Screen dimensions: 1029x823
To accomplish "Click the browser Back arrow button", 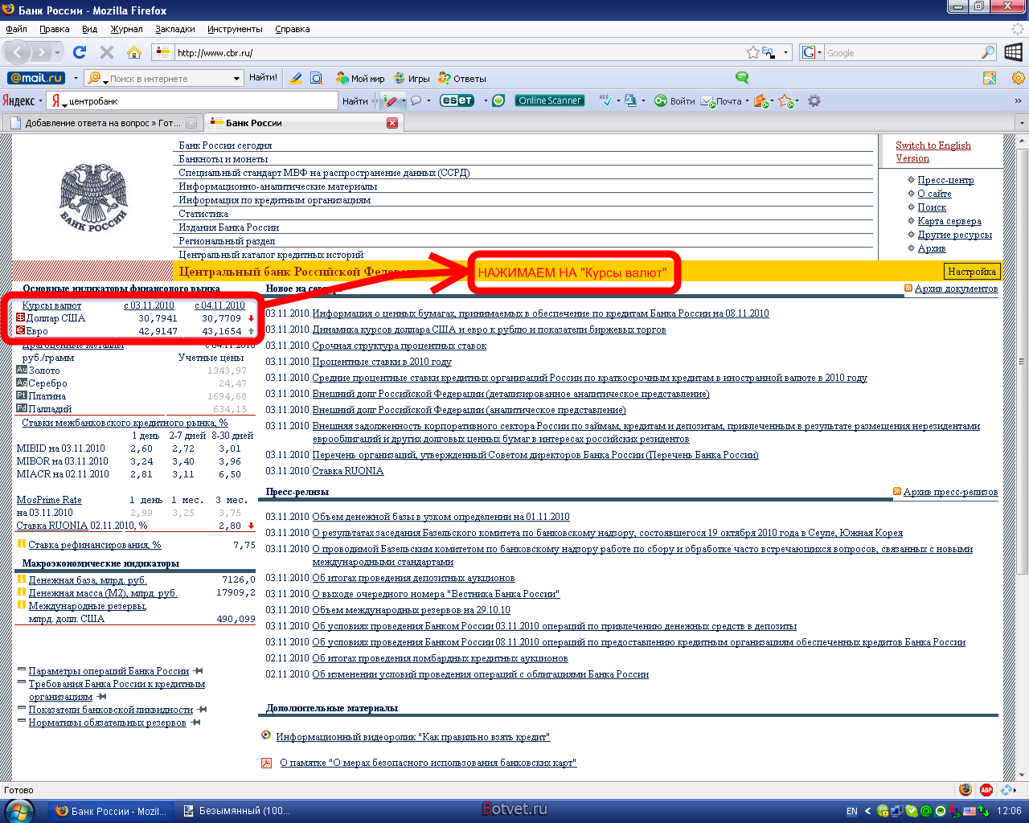I will tap(18, 52).
